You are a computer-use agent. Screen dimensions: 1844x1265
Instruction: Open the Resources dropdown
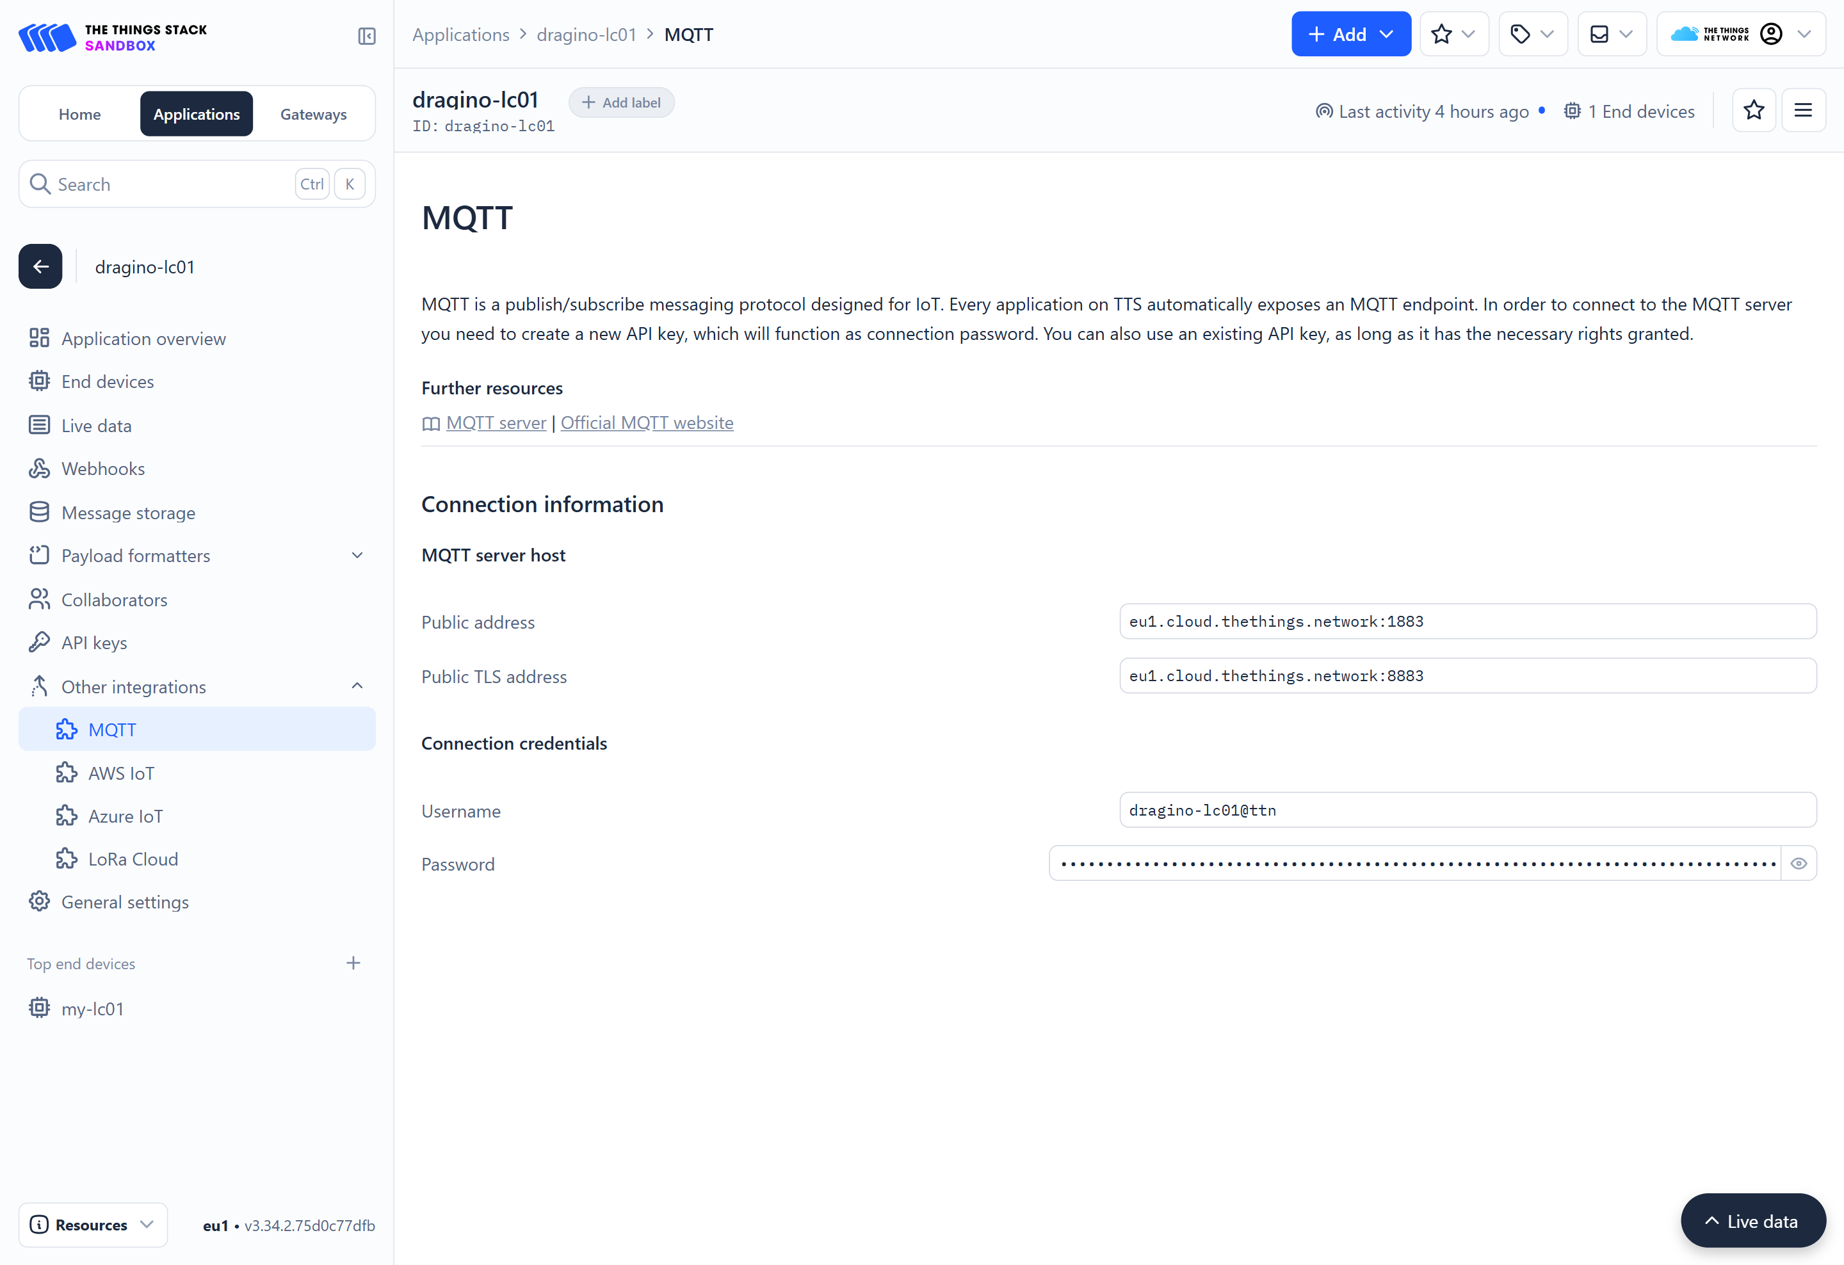pyautogui.click(x=93, y=1224)
